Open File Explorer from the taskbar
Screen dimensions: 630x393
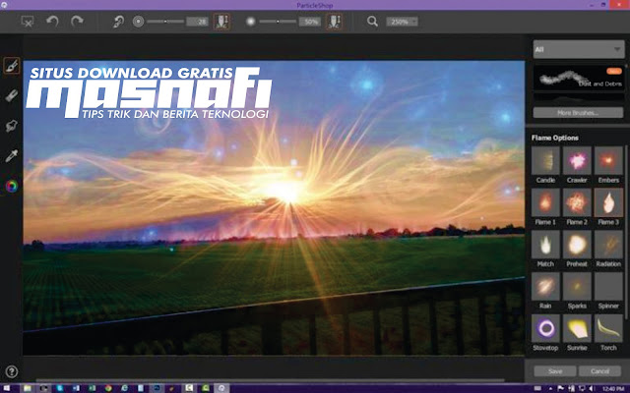(x=28, y=388)
